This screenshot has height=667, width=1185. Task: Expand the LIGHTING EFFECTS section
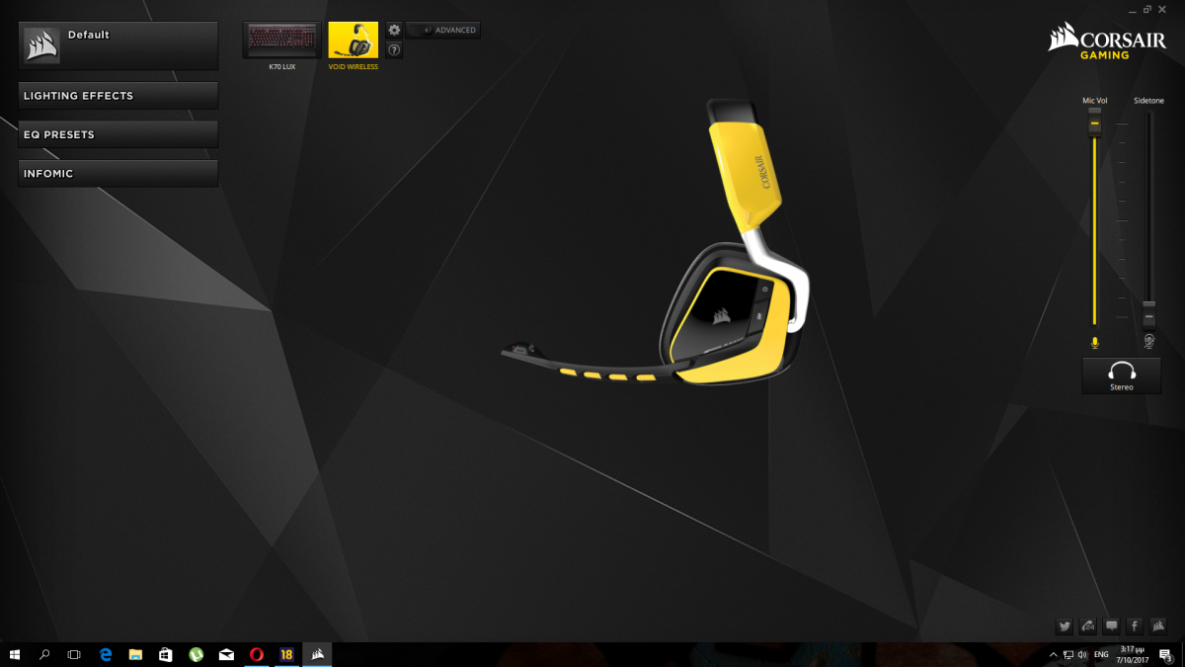118,96
